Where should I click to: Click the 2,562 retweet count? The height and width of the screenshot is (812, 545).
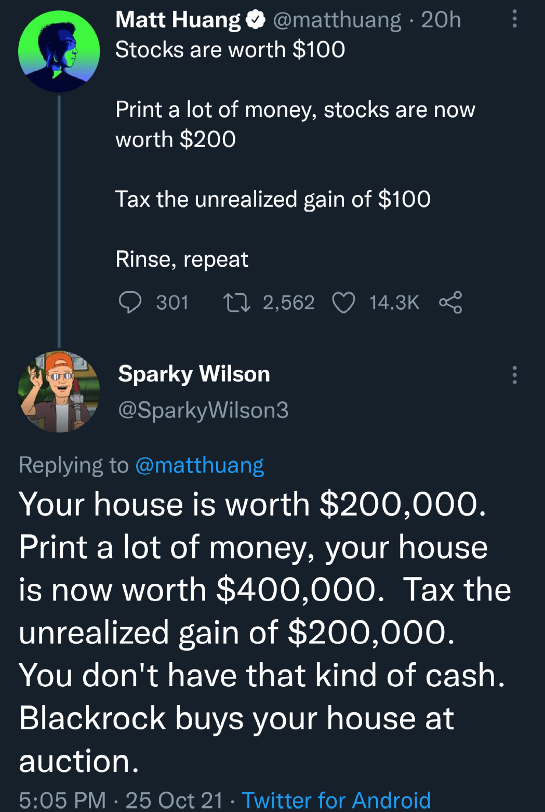point(288,302)
